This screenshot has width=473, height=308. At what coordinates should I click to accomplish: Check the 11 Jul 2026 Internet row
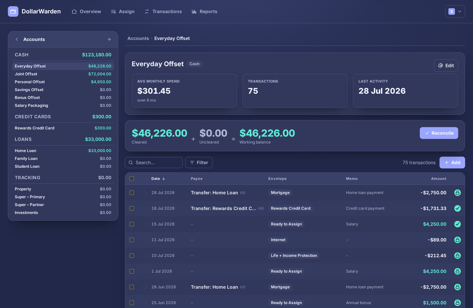tap(132, 240)
